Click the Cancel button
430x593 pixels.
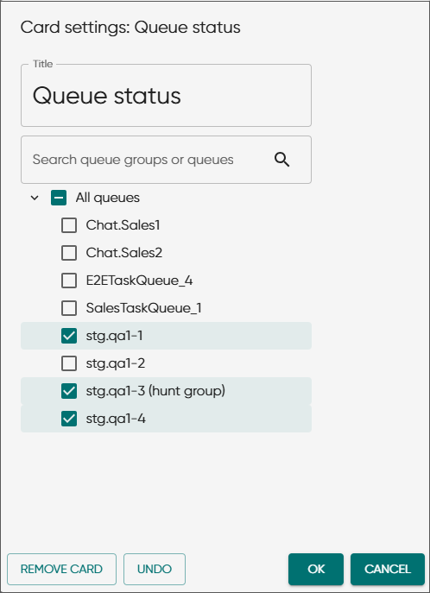click(x=388, y=569)
